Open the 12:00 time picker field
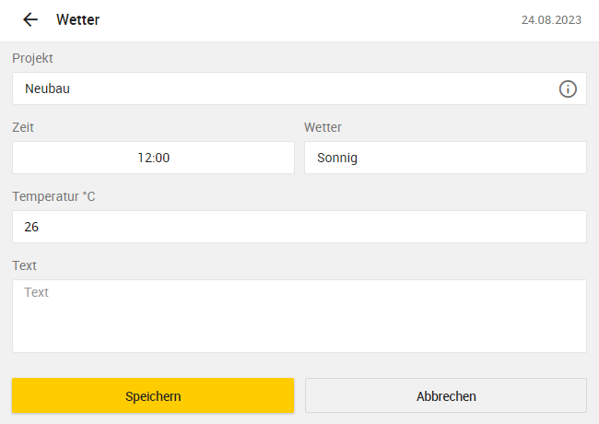The image size is (599, 424). point(153,158)
